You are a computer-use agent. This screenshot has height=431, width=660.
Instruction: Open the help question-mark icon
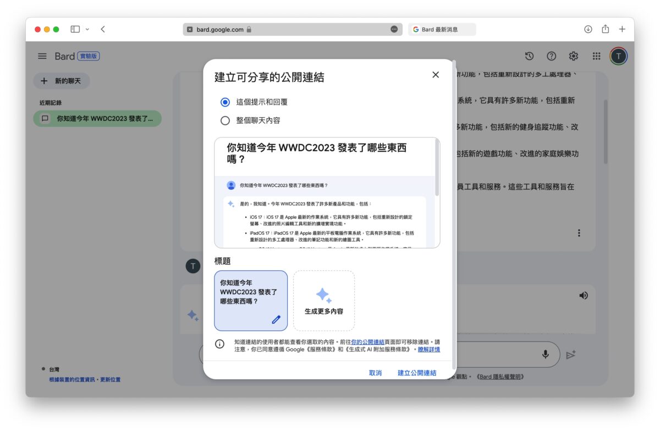551,56
